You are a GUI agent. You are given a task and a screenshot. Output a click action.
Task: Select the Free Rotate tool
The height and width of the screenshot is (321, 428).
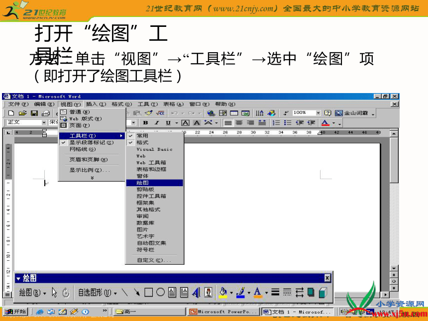click(x=66, y=293)
